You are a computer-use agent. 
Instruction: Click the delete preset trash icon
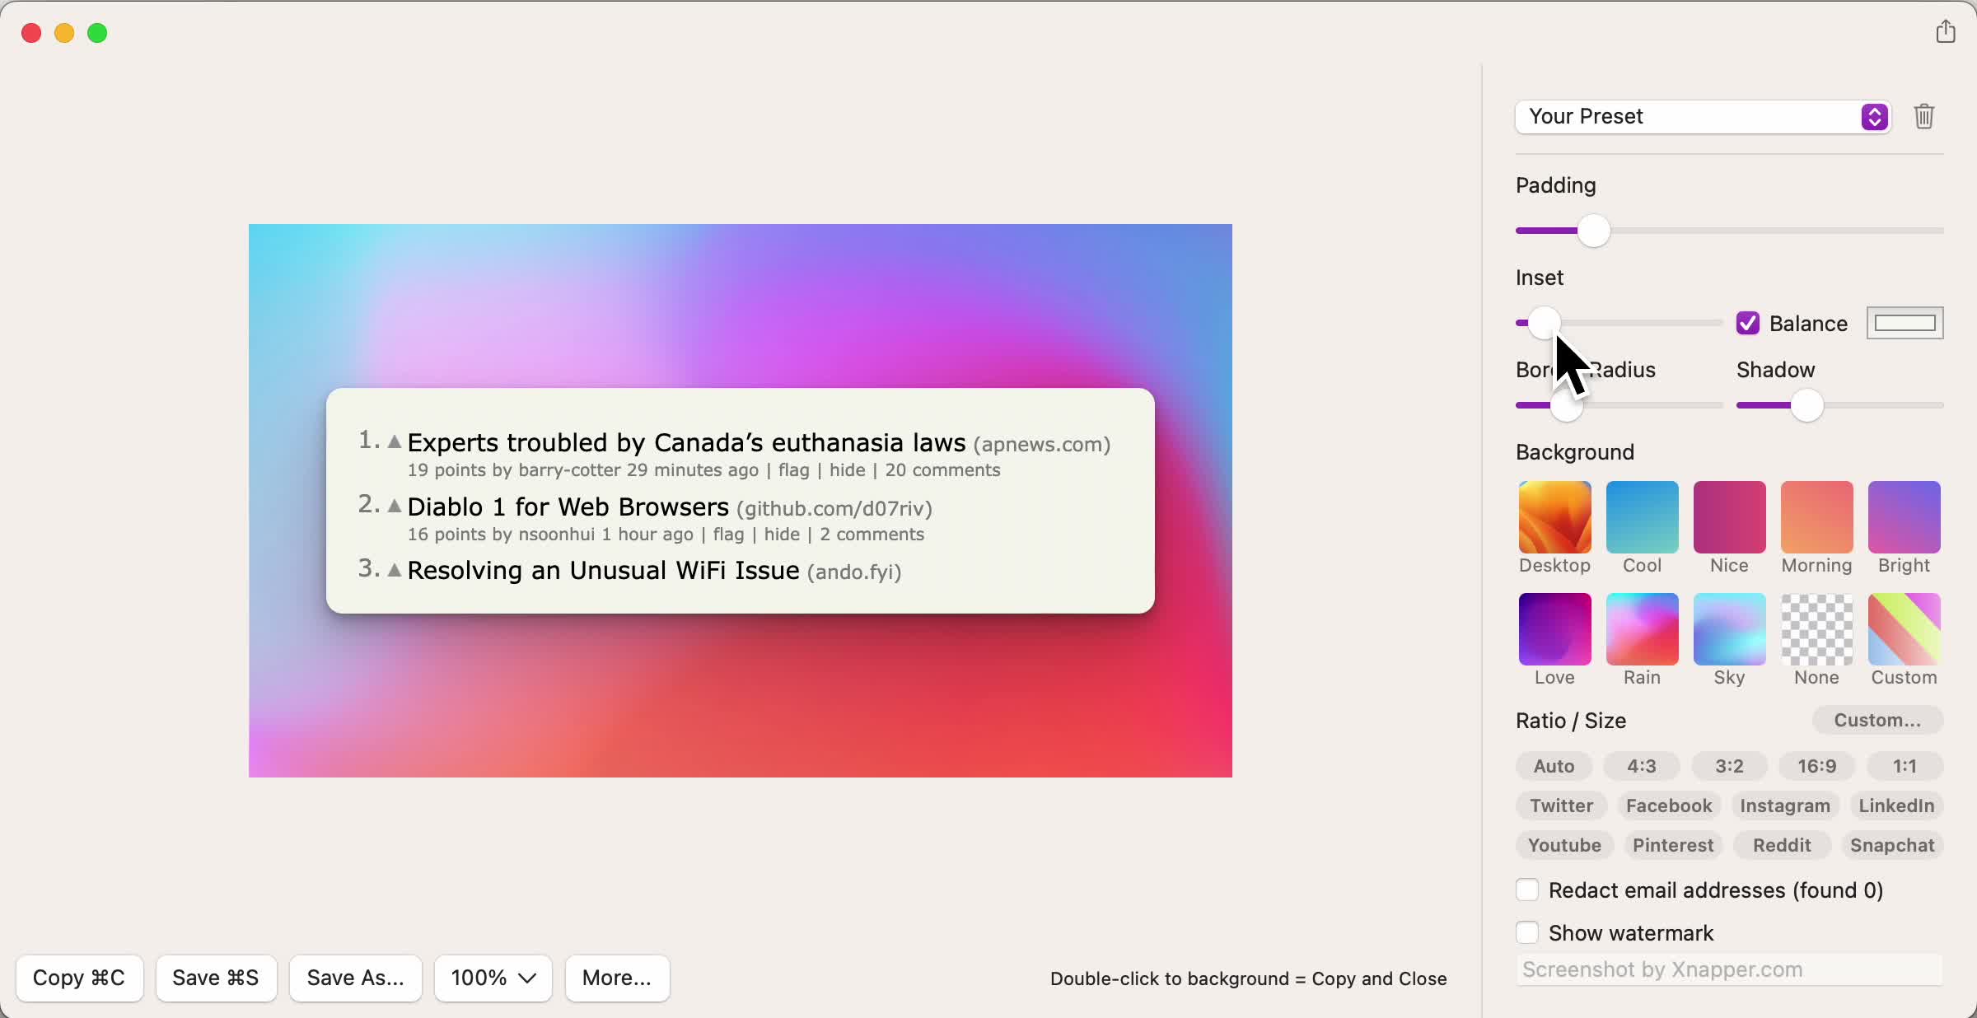pyautogui.click(x=1925, y=115)
